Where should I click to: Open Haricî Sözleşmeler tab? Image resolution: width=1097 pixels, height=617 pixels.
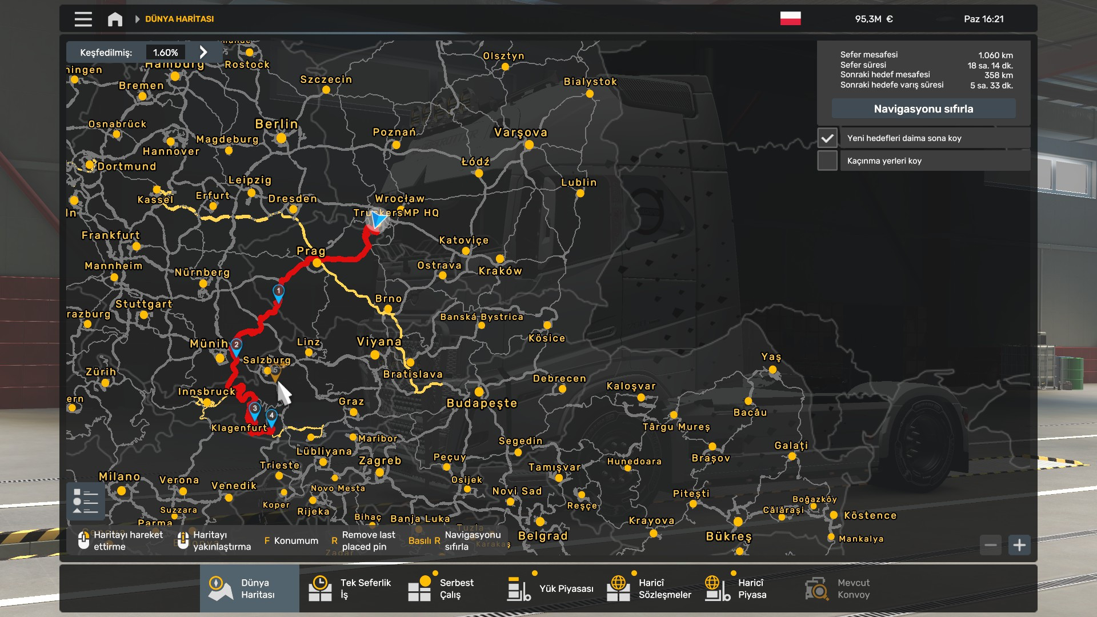649,588
